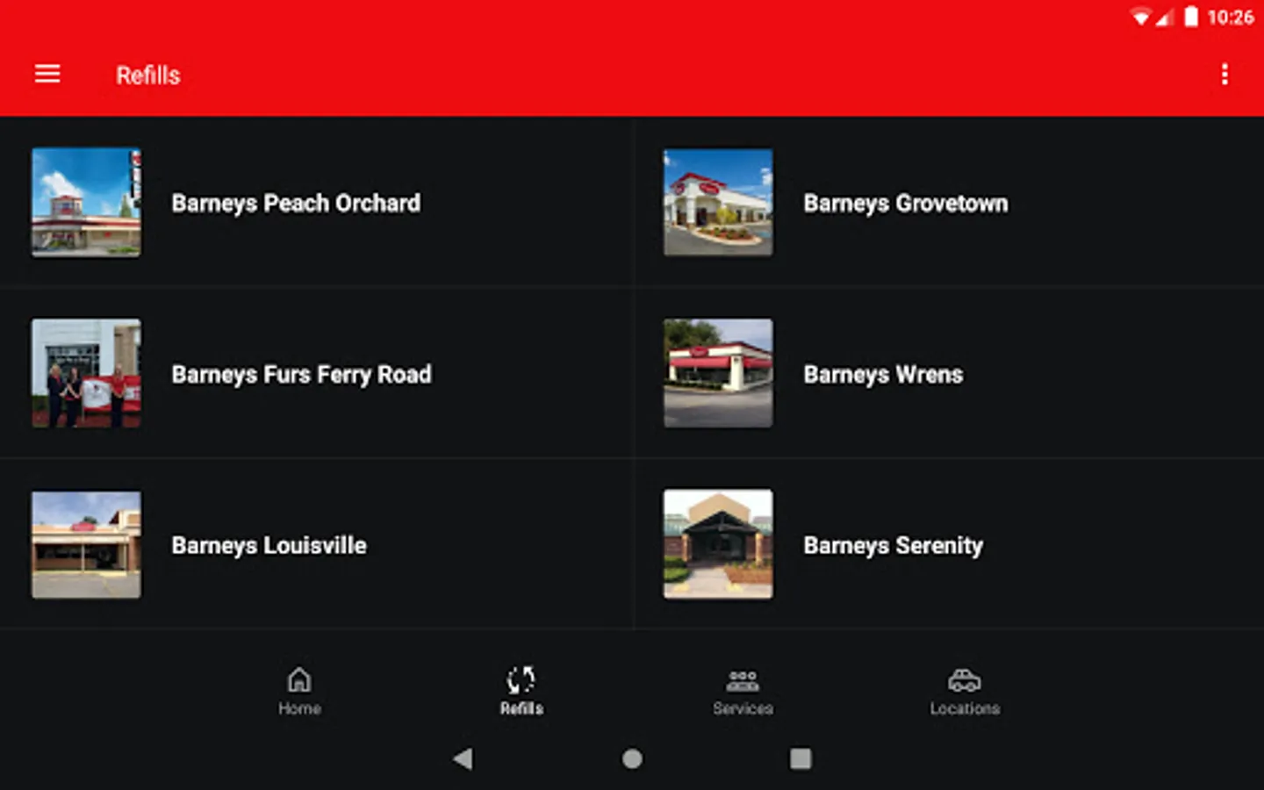Tap the Refills circular arrows icon
This screenshot has width=1264, height=790.
coord(521,679)
